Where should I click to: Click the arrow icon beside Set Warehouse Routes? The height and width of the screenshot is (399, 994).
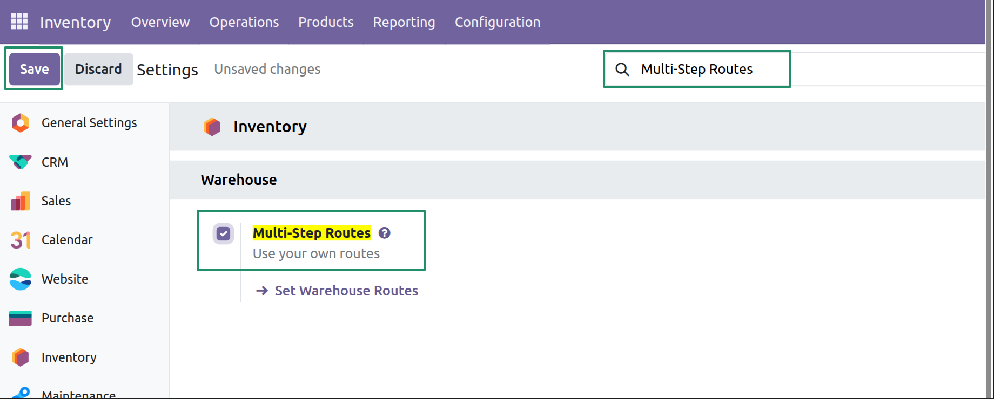262,291
